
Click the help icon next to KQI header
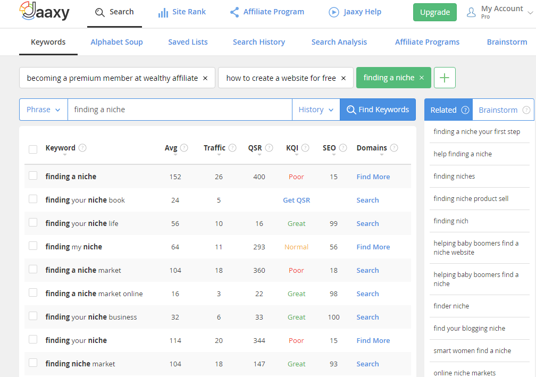pyautogui.click(x=305, y=148)
